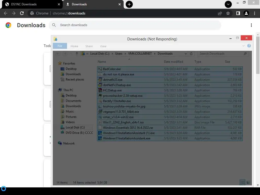The width and height of the screenshot is (260, 195).
Task: Click the HC2Setup.exe file icon
Action: (100, 90)
